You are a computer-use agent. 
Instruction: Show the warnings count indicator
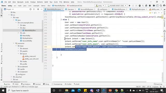coord(151,13)
